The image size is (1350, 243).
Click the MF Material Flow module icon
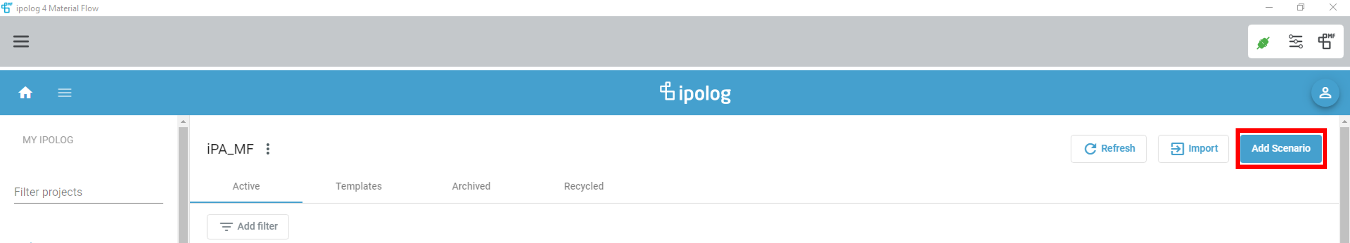(x=1326, y=41)
